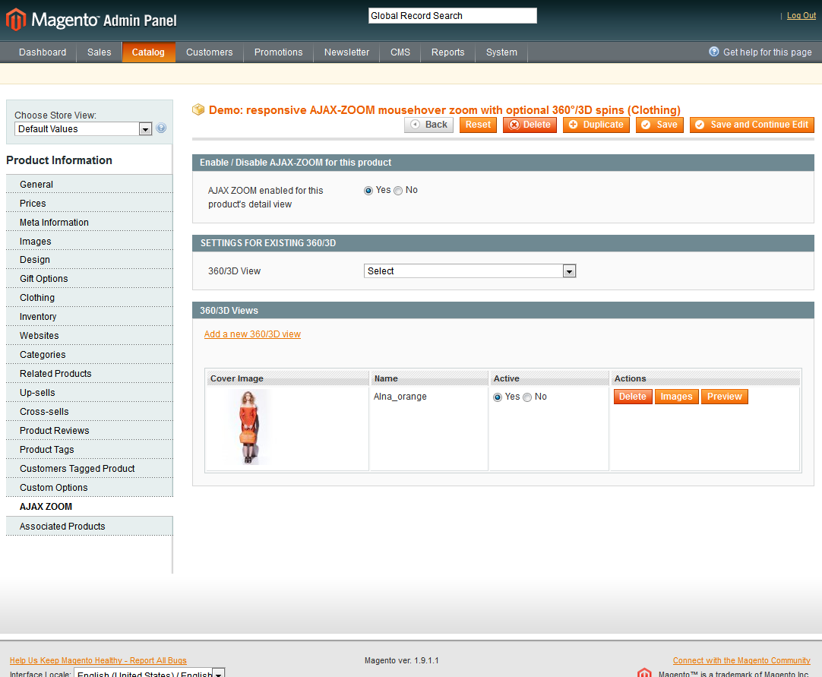Click the product box icon beside title
822x677 pixels.
(x=198, y=109)
